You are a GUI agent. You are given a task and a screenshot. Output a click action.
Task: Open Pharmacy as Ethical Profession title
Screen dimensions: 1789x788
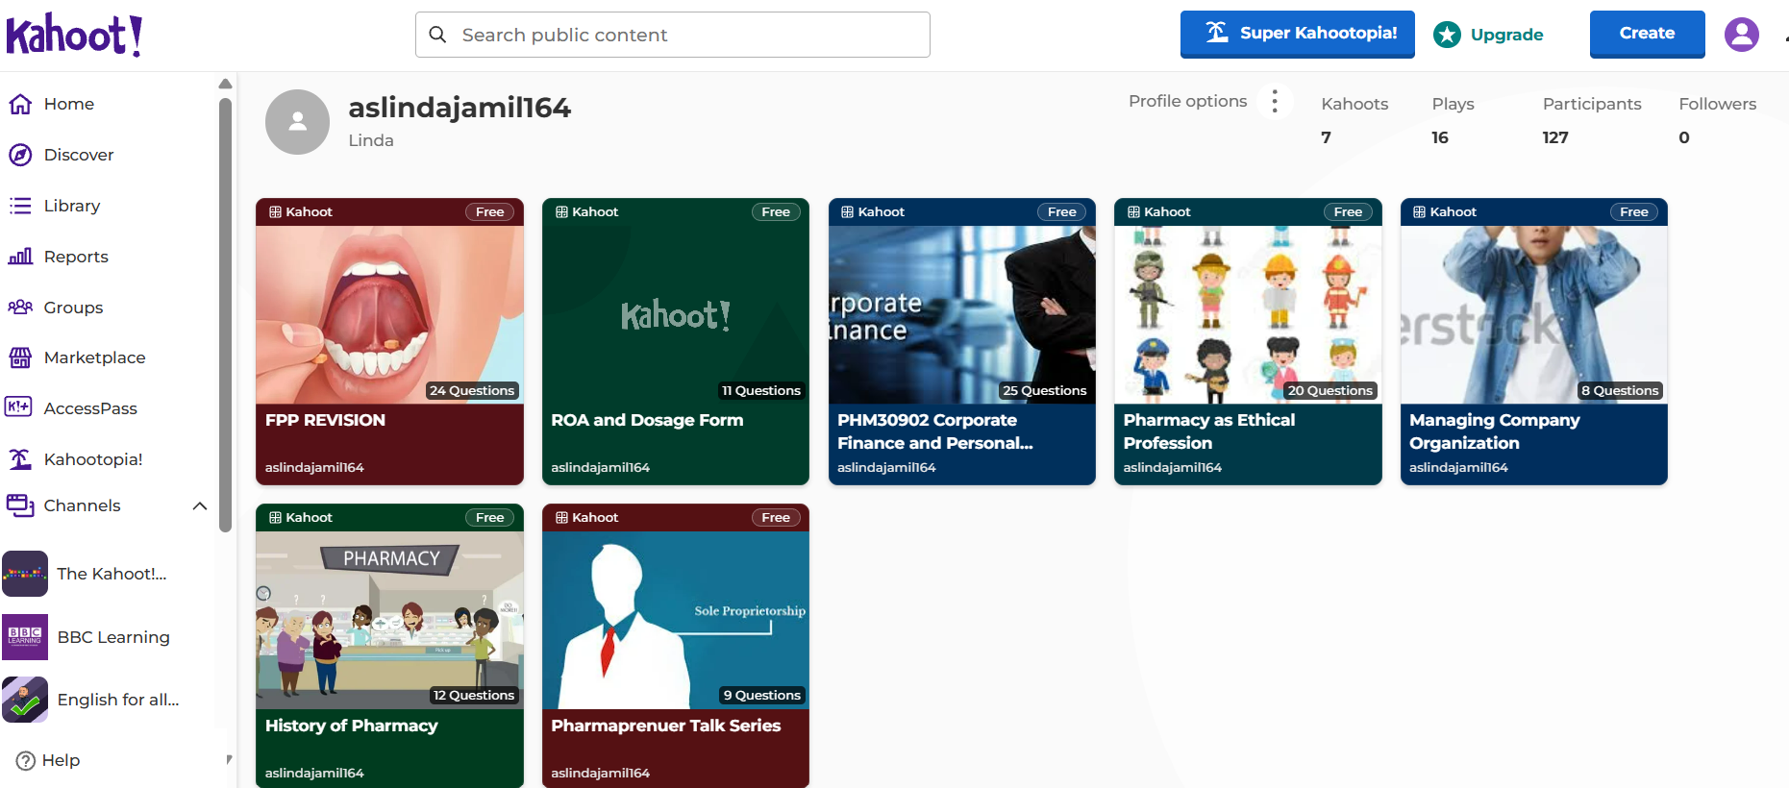(1208, 431)
